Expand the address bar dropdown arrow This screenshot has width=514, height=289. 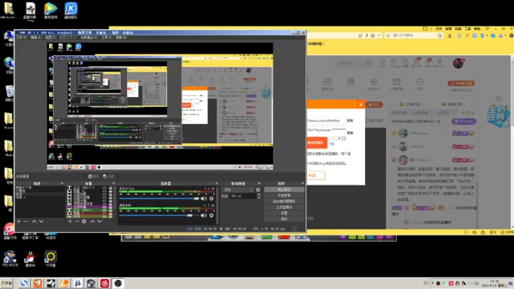(379, 35)
